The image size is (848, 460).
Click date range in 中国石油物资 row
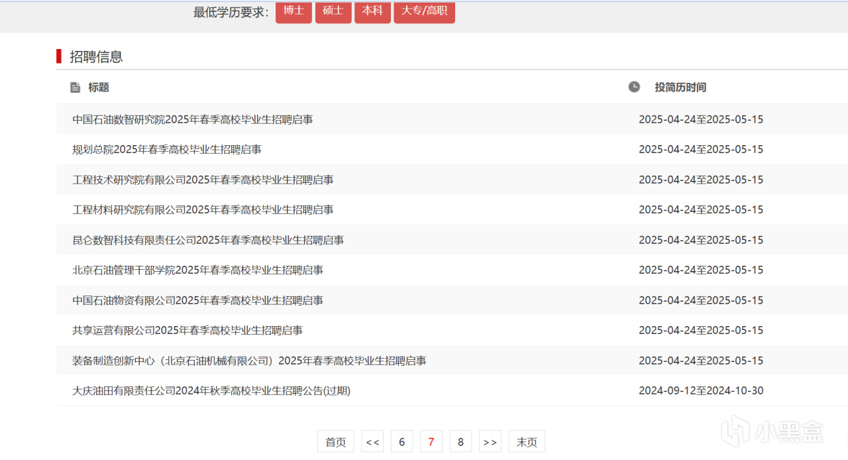pos(701,300)
